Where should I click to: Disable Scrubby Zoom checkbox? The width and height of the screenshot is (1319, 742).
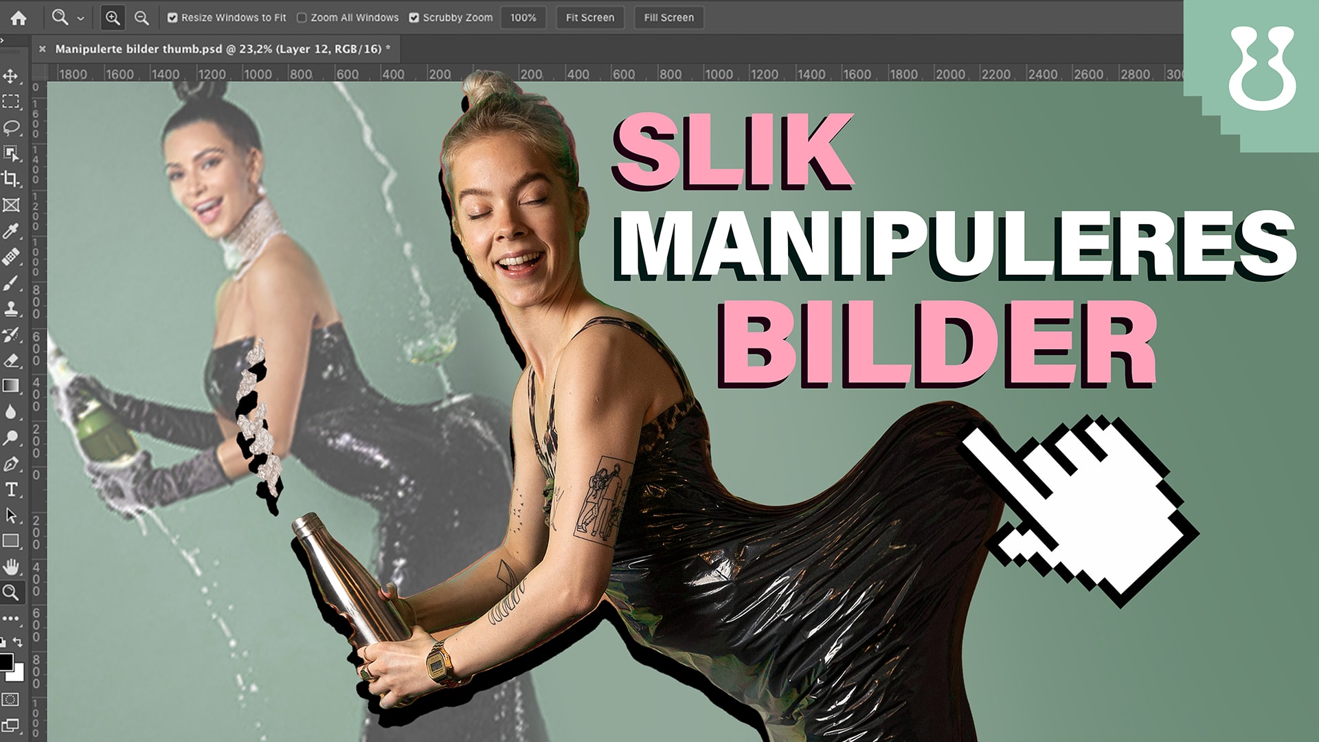coord(414,18)
